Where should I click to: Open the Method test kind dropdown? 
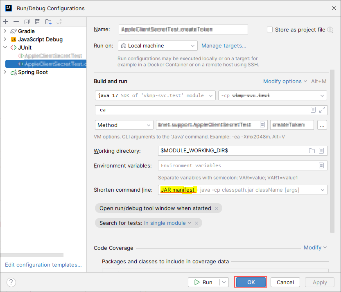click(124, 125)
